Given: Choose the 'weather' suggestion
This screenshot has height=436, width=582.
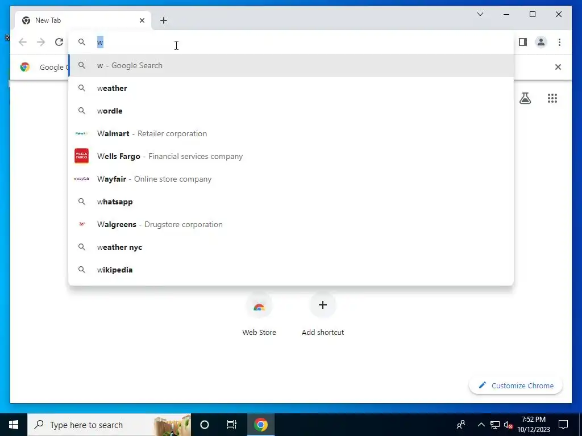Looking at the screenshot, I should (x=291, y=88).
